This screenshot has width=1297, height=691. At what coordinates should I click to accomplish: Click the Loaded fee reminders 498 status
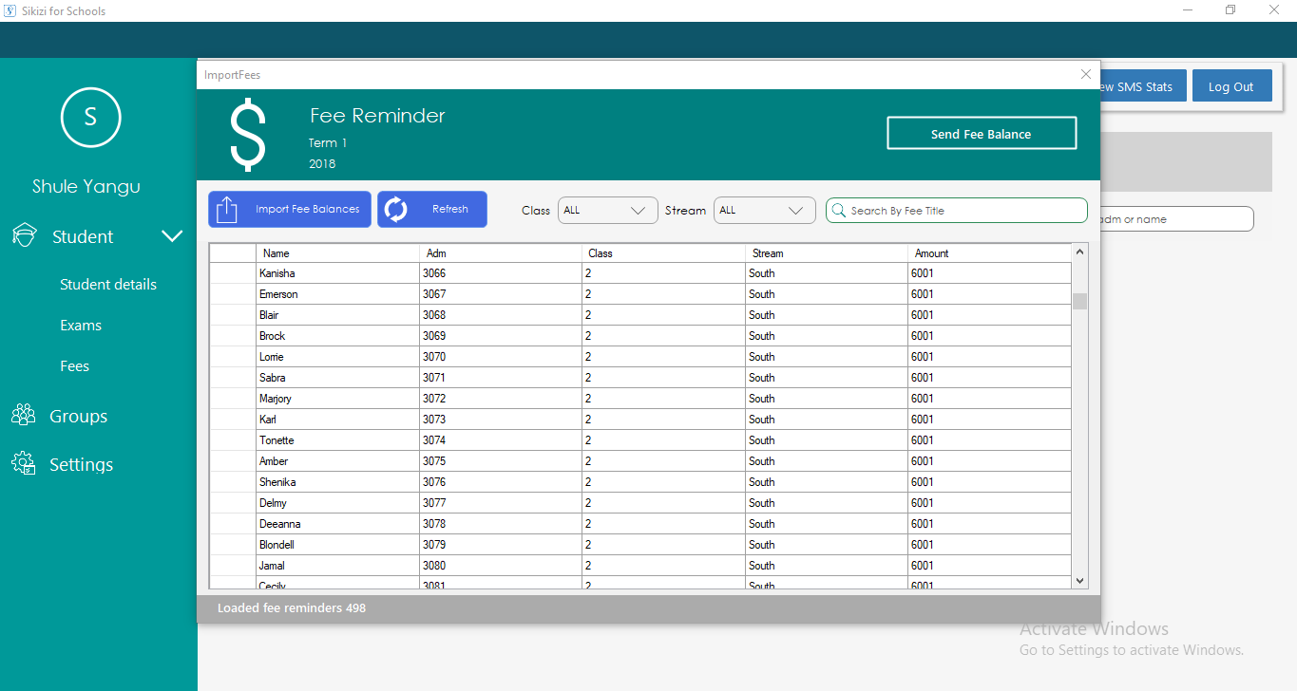pos(292,608)
